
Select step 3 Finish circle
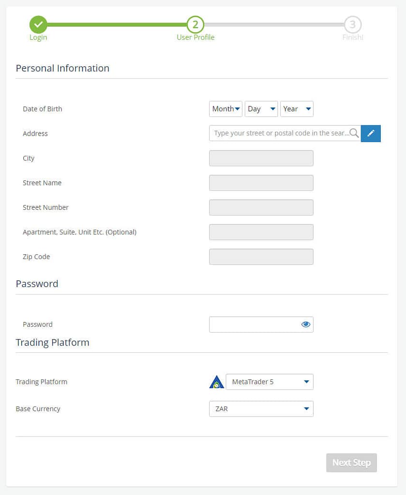tap(353, 24)
